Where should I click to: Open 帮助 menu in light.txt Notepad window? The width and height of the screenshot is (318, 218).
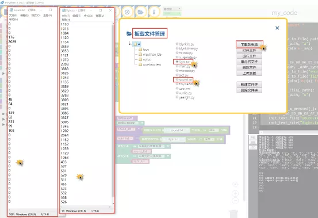(66, 20)
